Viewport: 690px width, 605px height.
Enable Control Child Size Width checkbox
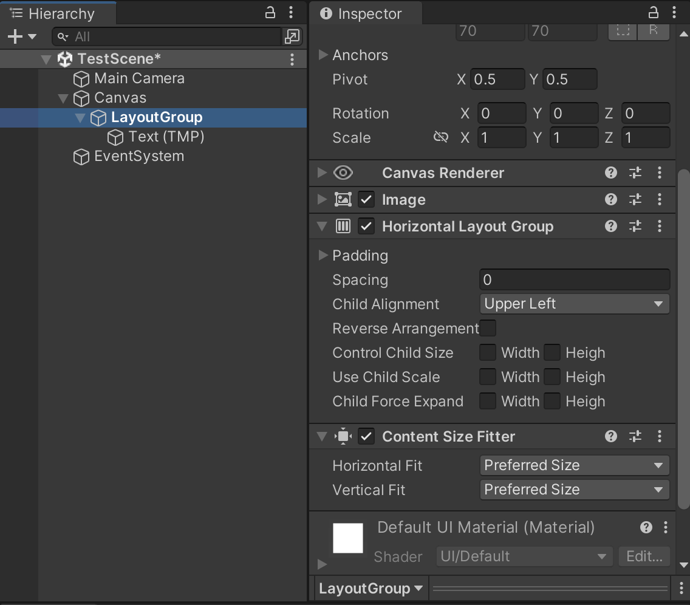(x=488, y=352)
